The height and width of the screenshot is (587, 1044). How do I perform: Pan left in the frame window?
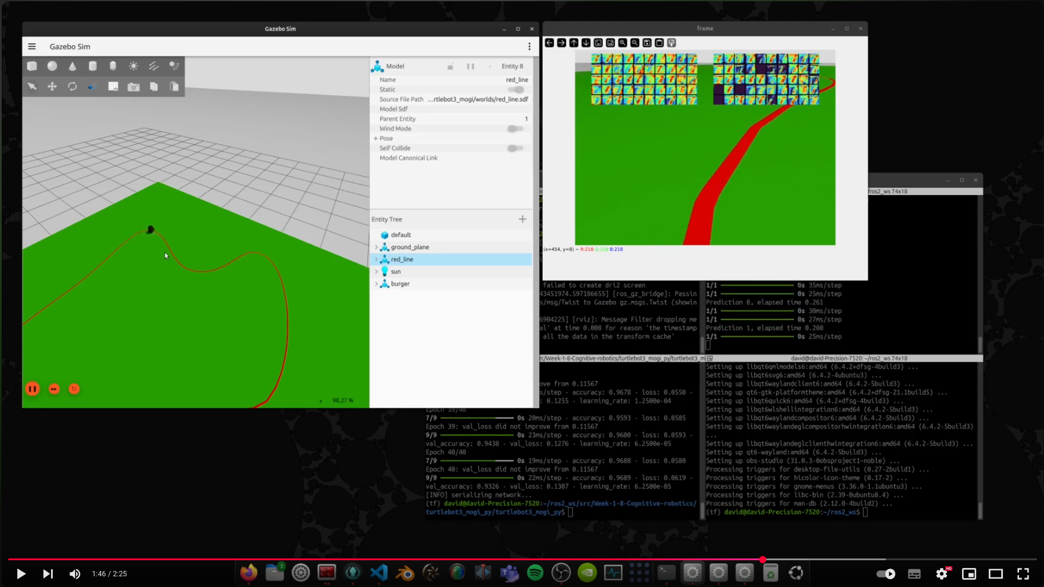(549, 43)
